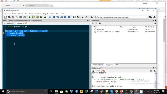Screen dimensions: 167x94
Task: Open PYTHONPATH manager python icon
Action: click(86, 17)
